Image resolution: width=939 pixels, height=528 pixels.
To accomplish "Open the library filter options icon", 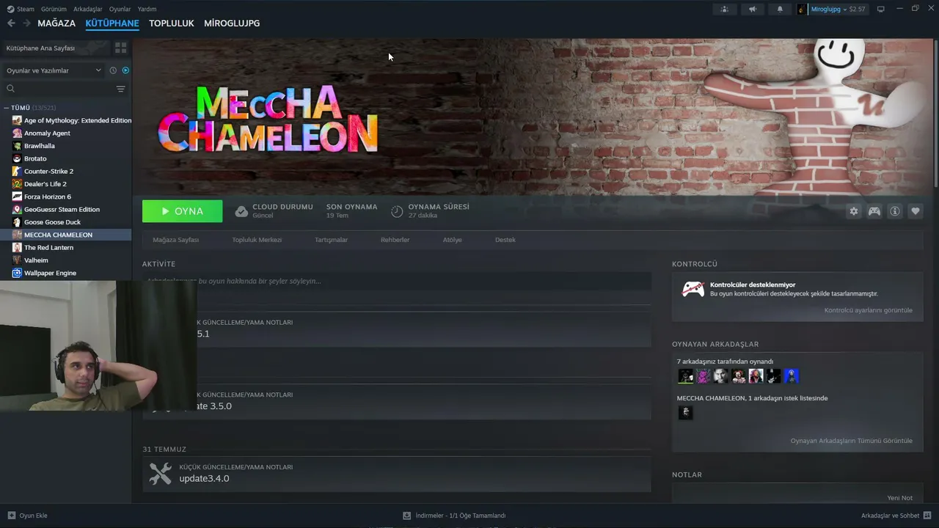I will [x=121, y=89].
